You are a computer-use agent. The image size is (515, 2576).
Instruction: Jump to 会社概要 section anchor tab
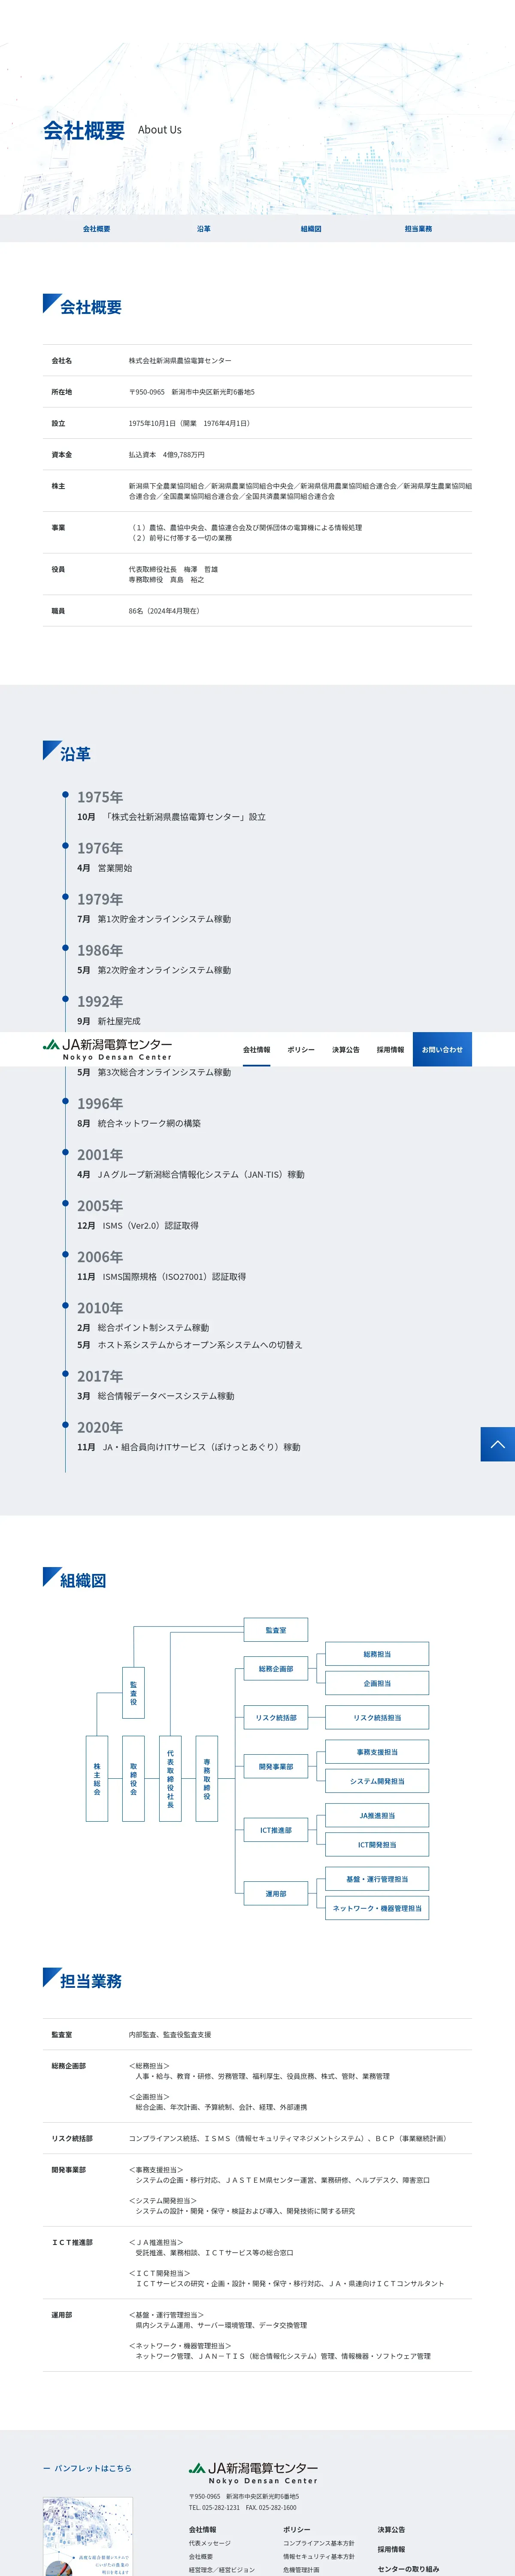pyautogui.click(x=97, y=229)
